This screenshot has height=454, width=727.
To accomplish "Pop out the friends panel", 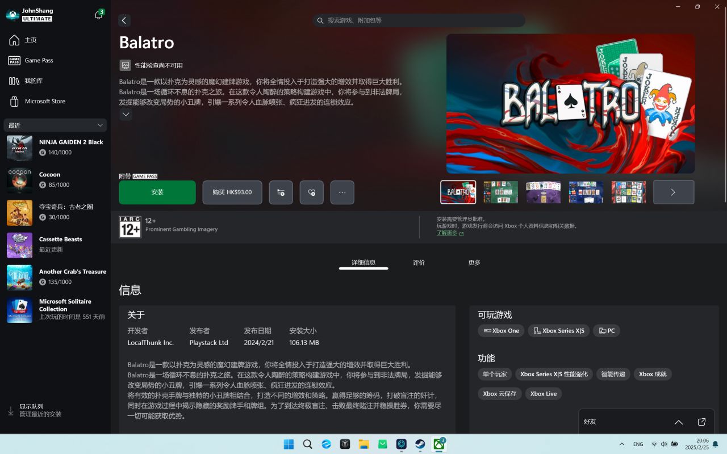I will pos(701,422).
